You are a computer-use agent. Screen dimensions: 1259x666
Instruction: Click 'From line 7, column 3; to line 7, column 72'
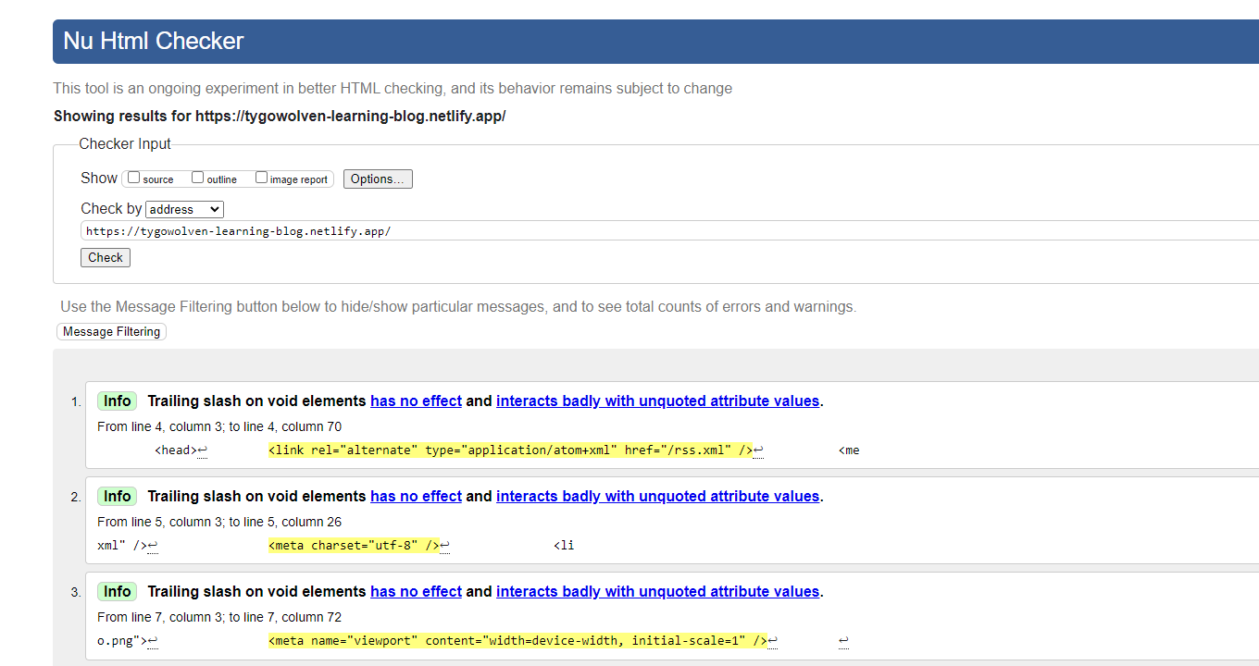point(219,617)
